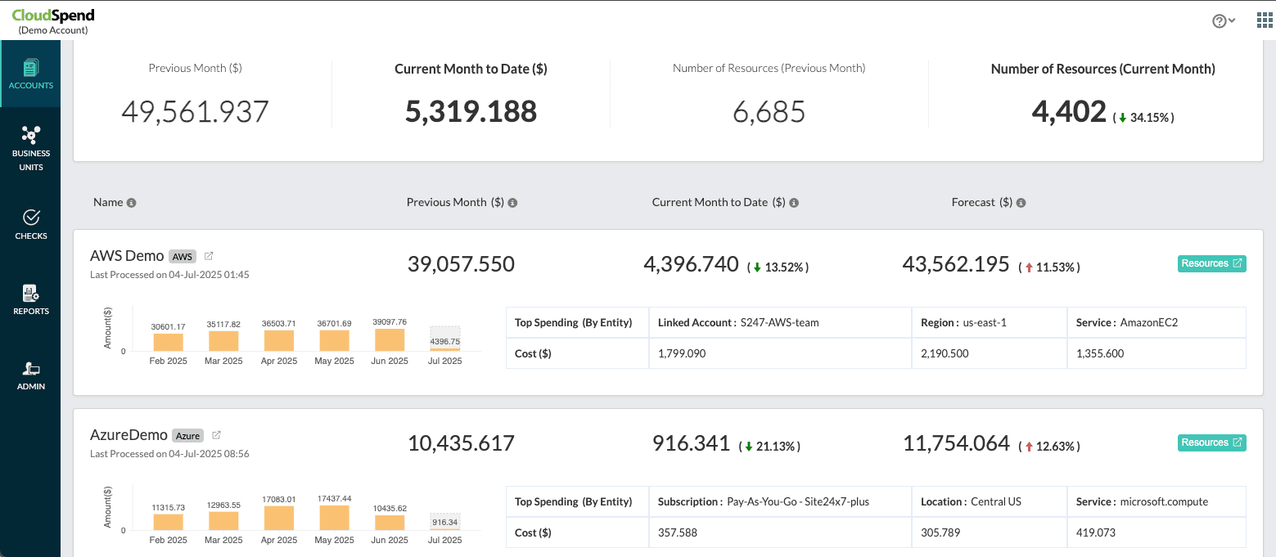Open the Admin sidebar section

tap(31, 375)
